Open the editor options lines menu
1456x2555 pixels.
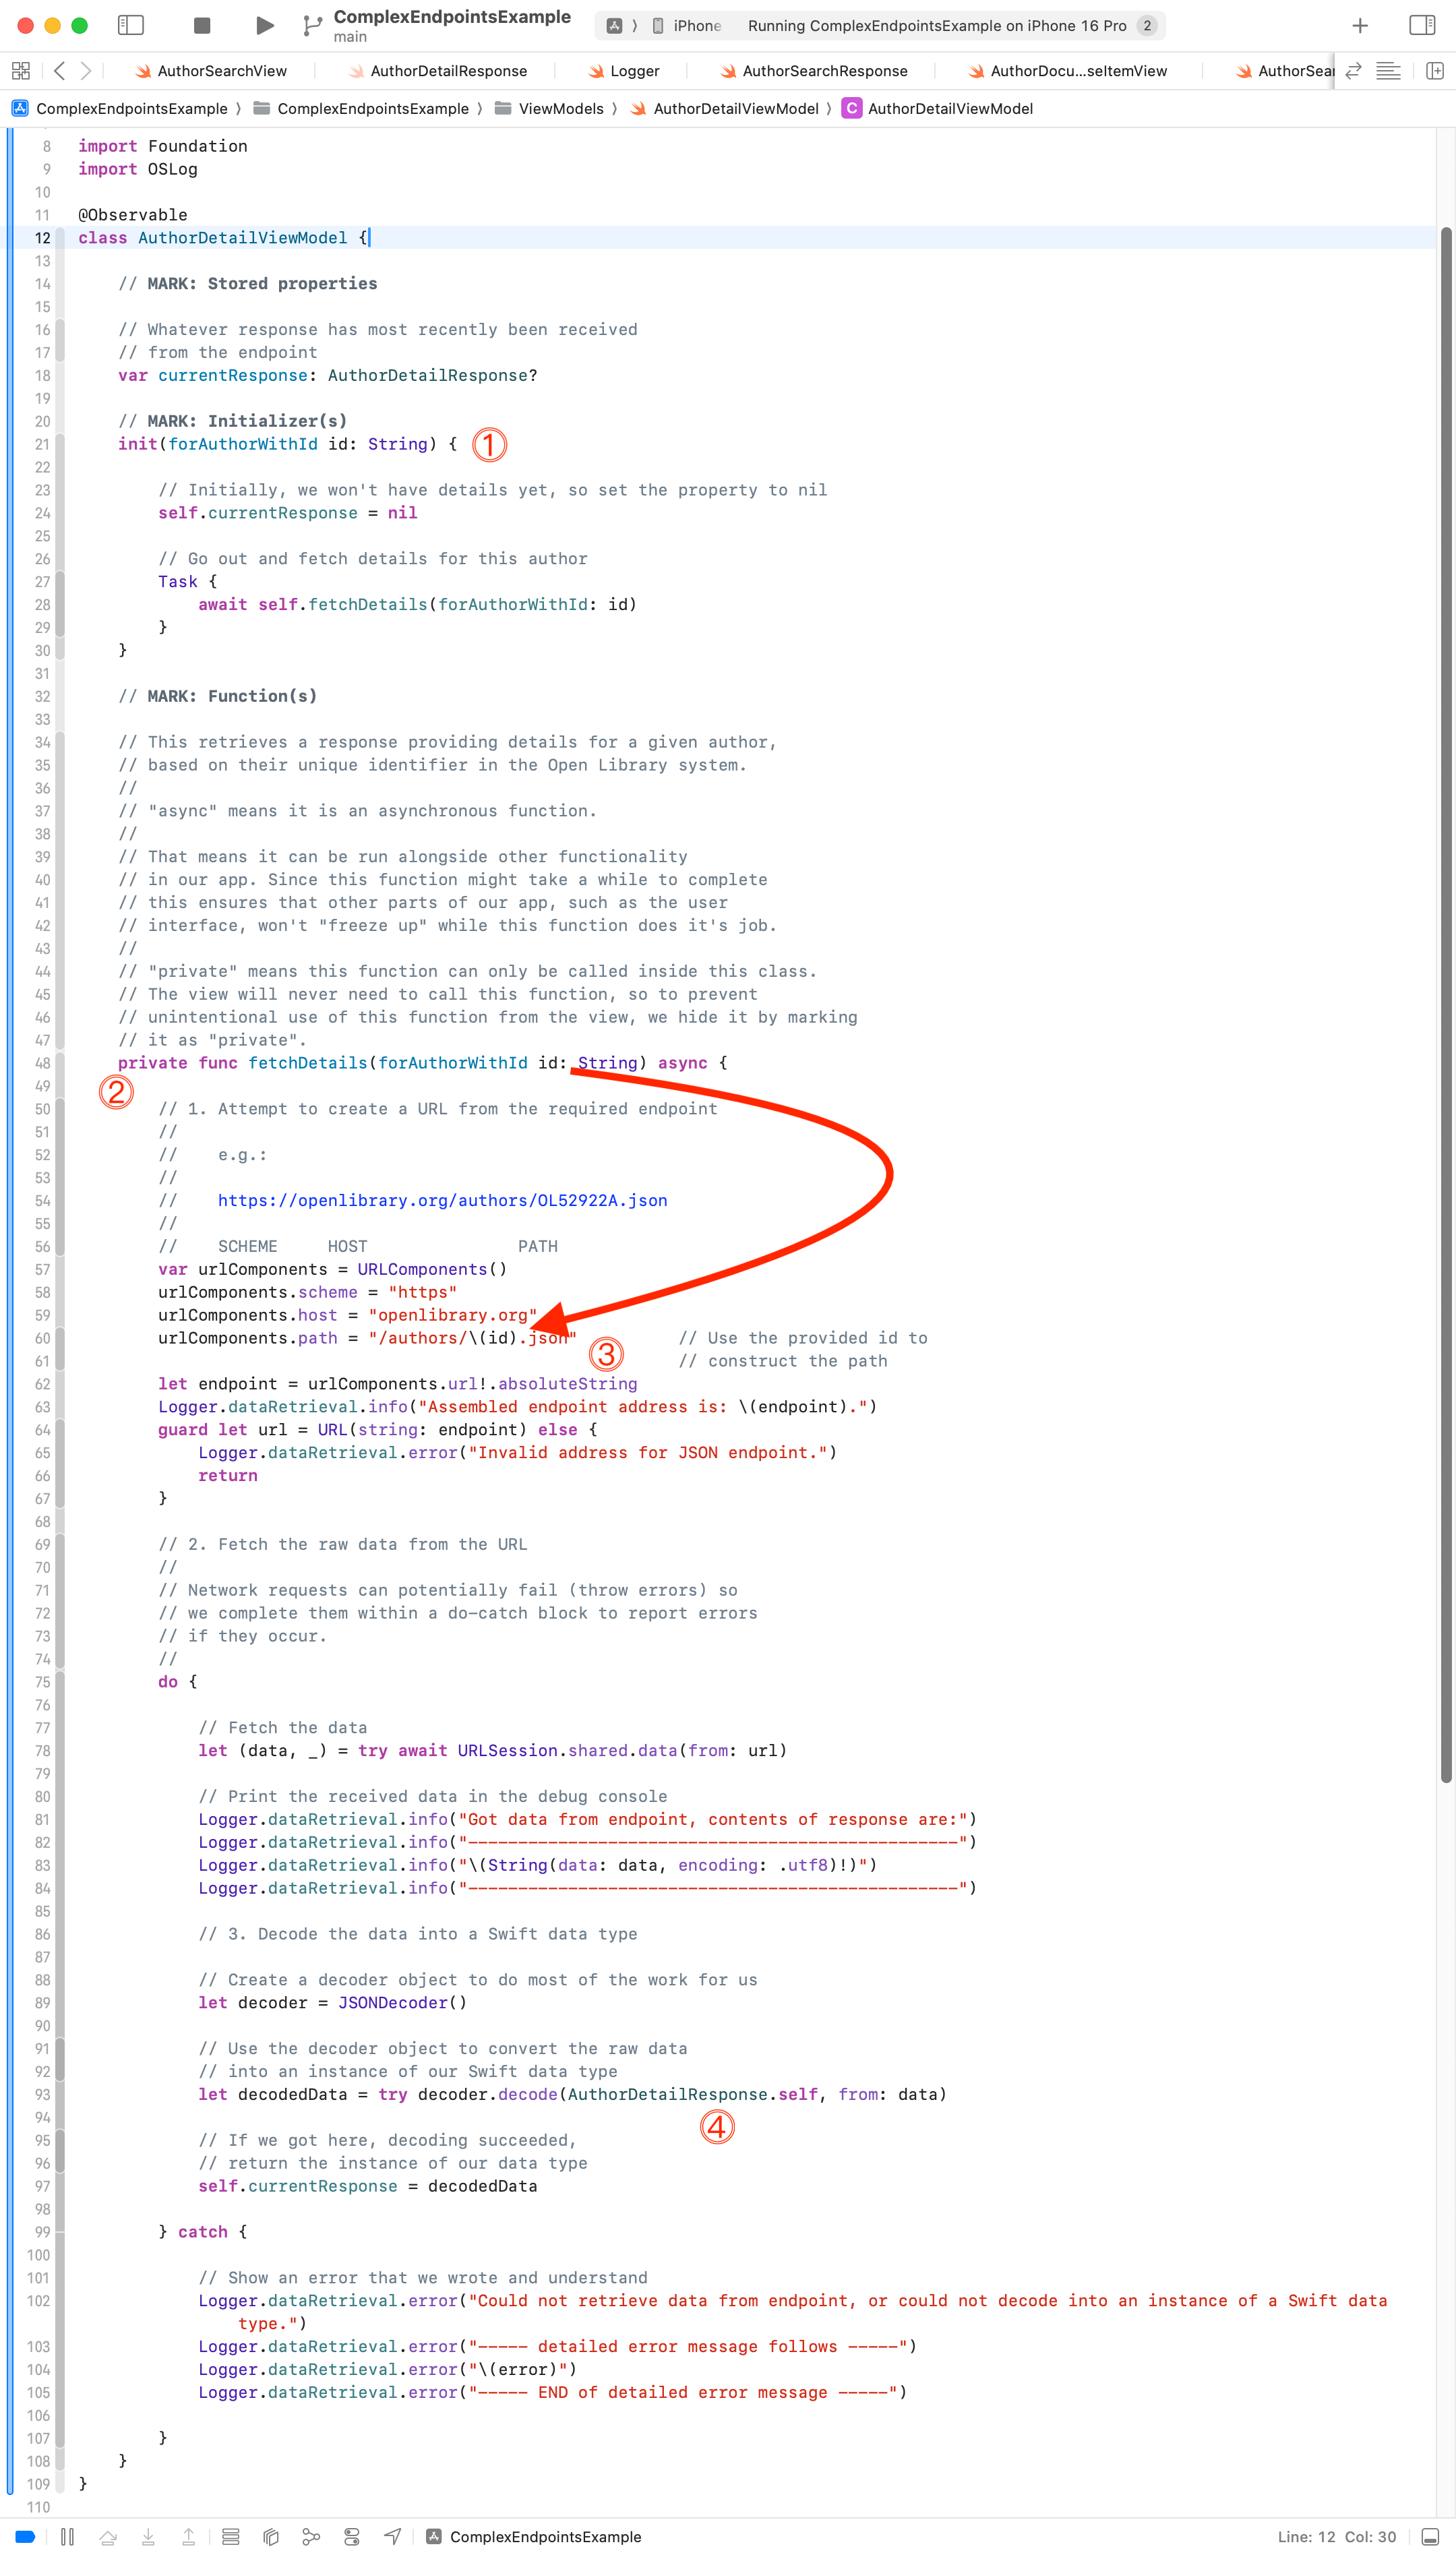click(1388, 71)
